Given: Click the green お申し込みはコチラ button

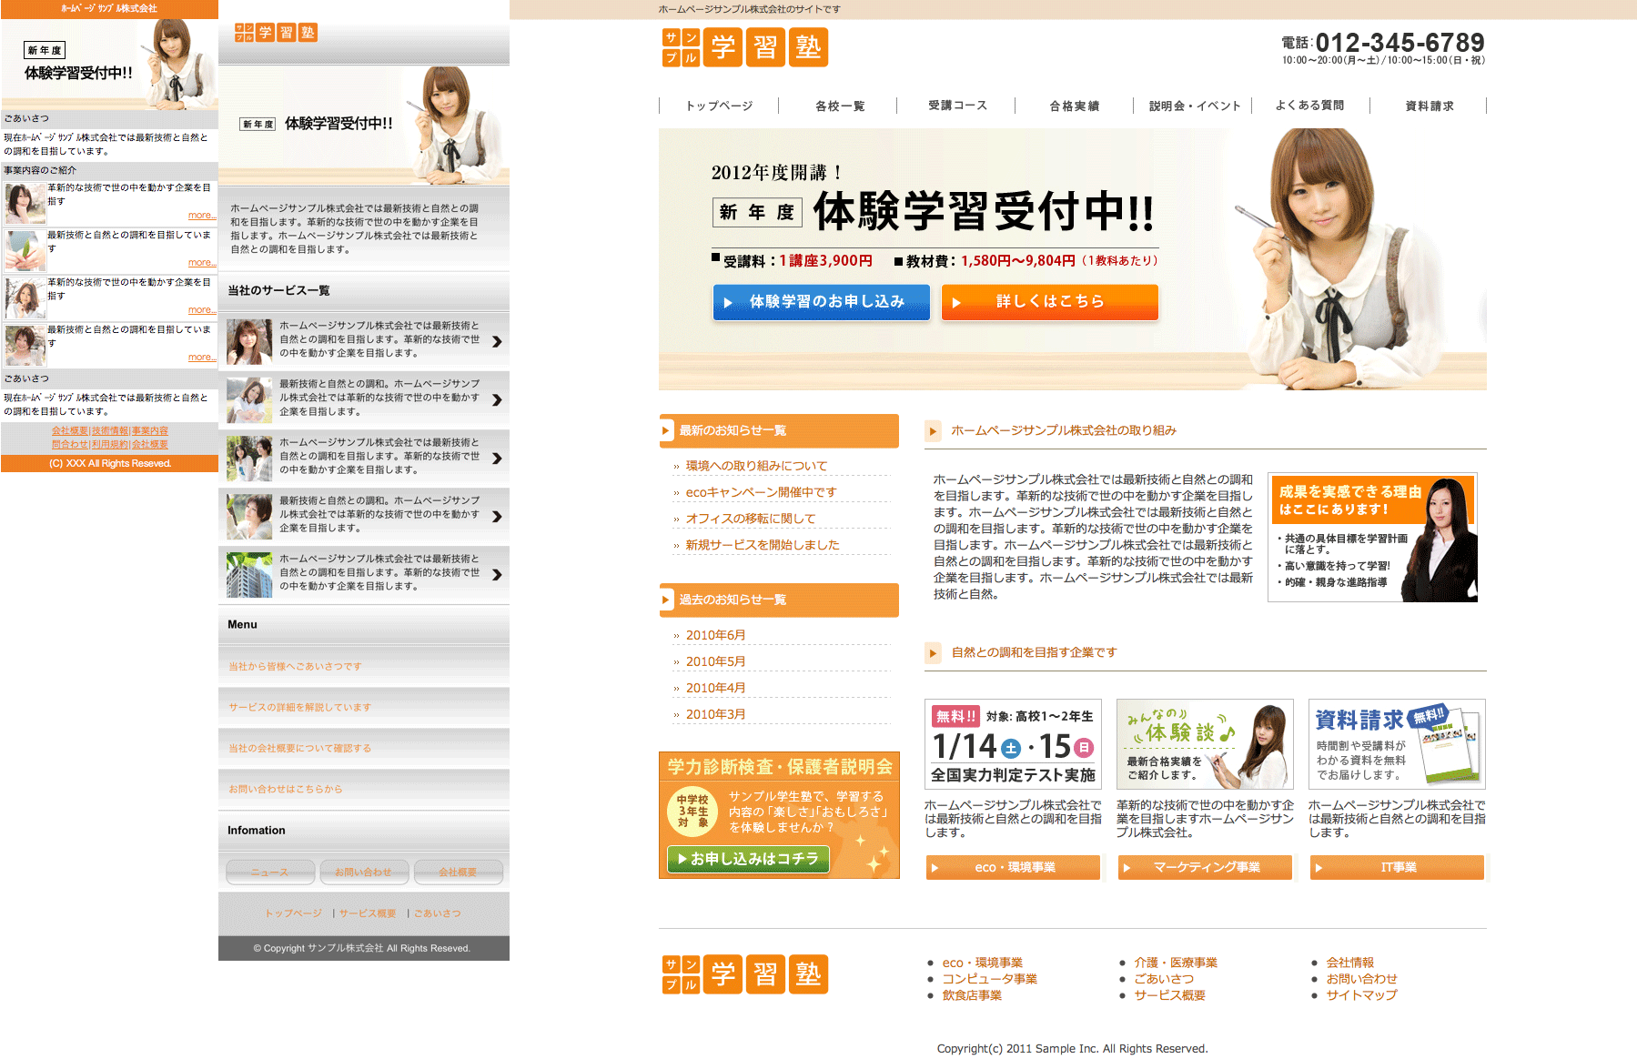Looking at the screenshot, I should (x=748, y=859).
